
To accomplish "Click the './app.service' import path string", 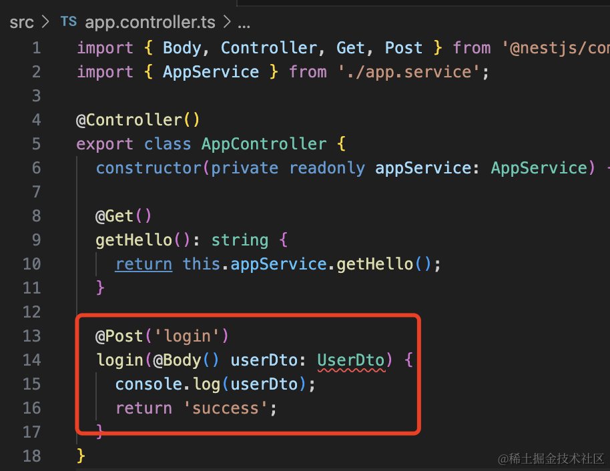I will (409, 72).
